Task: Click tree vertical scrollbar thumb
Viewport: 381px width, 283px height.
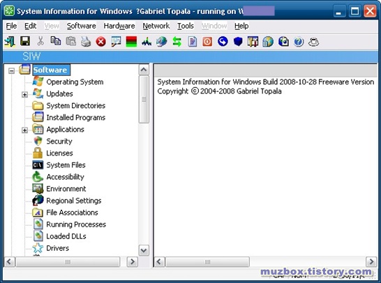Action: (x=144, y=100)
